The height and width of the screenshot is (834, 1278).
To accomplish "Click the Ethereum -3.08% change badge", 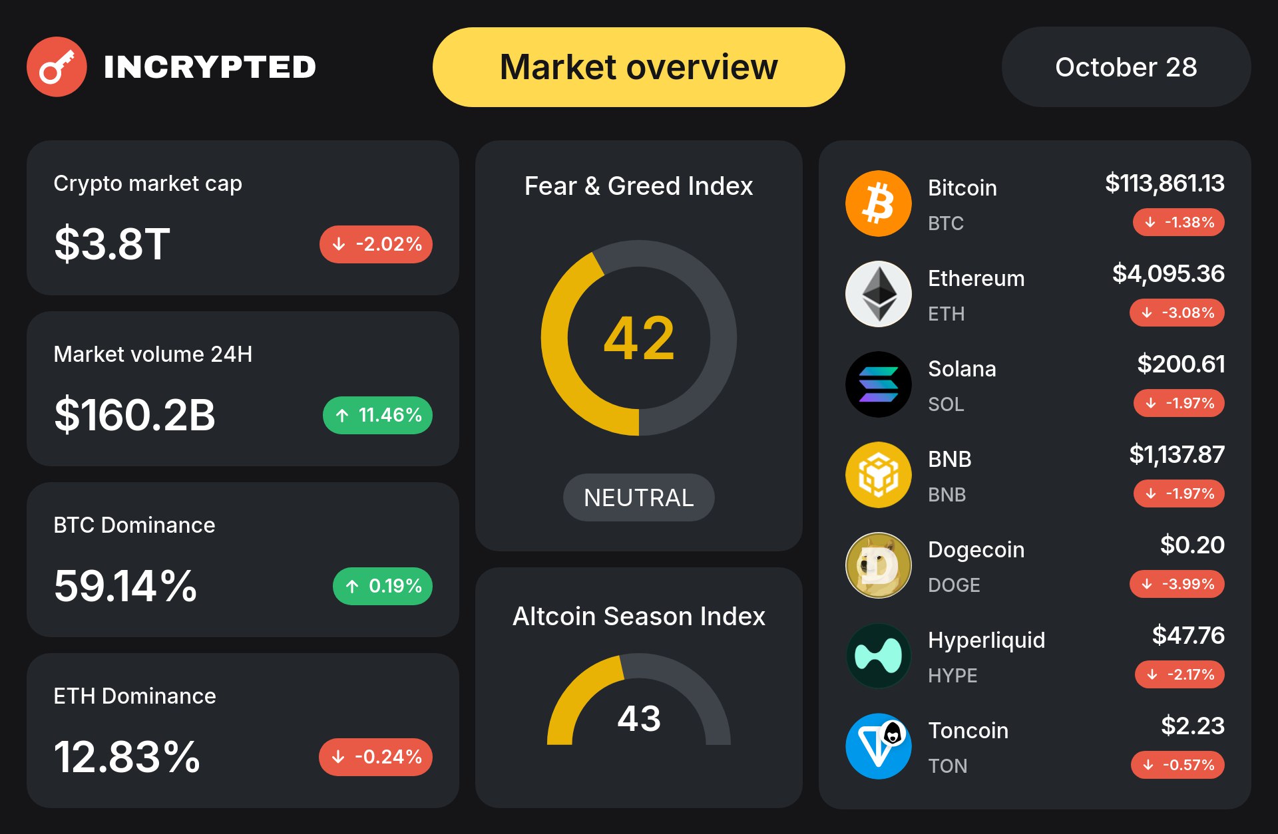I will (x=1177, y=313).
